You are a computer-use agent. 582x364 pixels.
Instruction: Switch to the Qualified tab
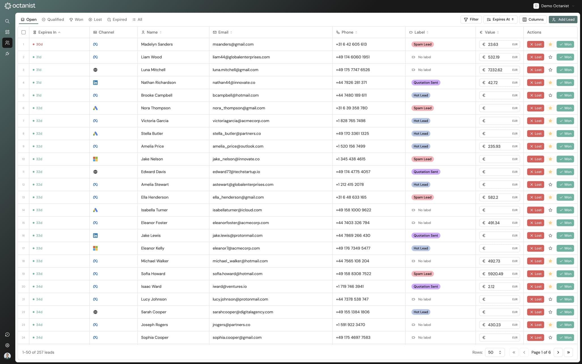click(53, 20)
